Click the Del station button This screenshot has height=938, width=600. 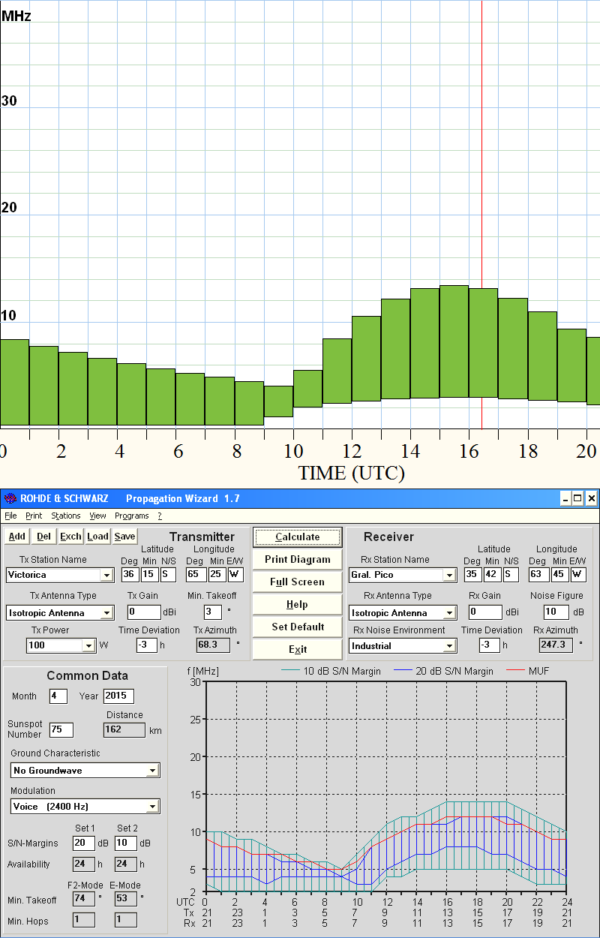(44, 536)
